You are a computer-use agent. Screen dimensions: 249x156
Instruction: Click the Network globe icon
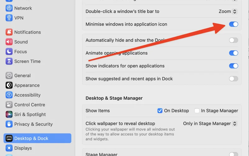pyautogui.click(x=9, y=8)
